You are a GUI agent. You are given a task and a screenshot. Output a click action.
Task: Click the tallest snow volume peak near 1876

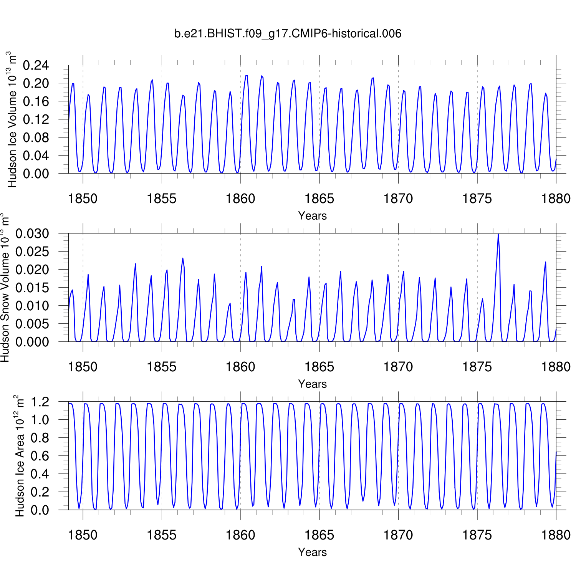point(498,235)
